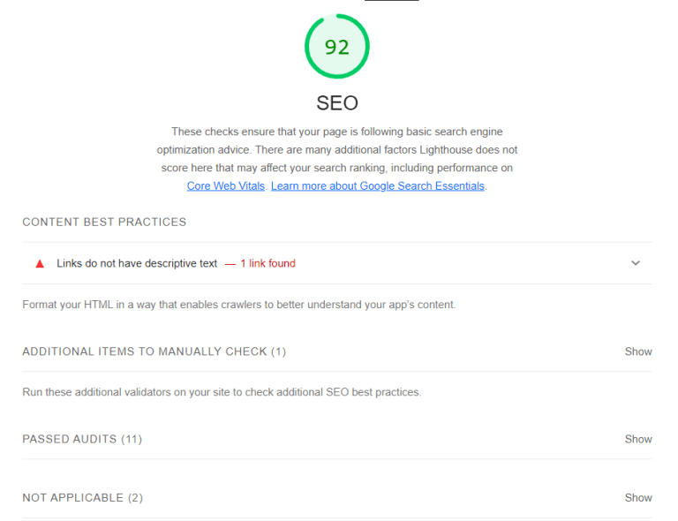Screen dimensions: 678x521
Task: Click the red '1 link found' text
Action: 267,263
